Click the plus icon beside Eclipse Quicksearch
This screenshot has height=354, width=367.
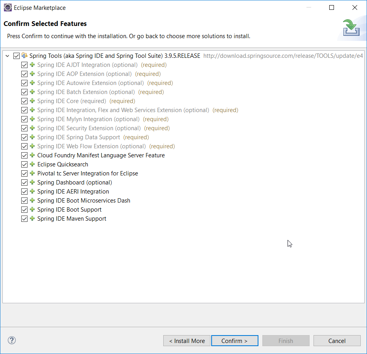(x=32, y=164)
